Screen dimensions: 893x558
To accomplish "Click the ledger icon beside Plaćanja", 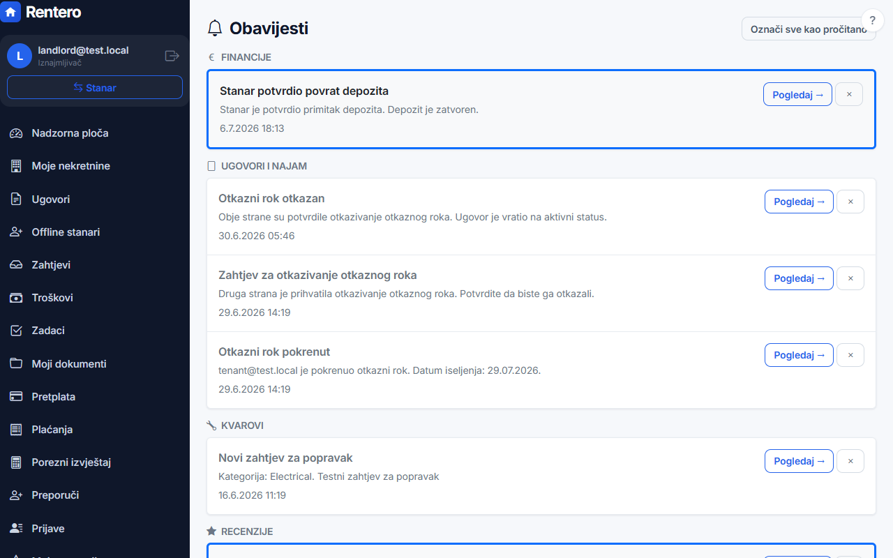I will tap(17, 430).
